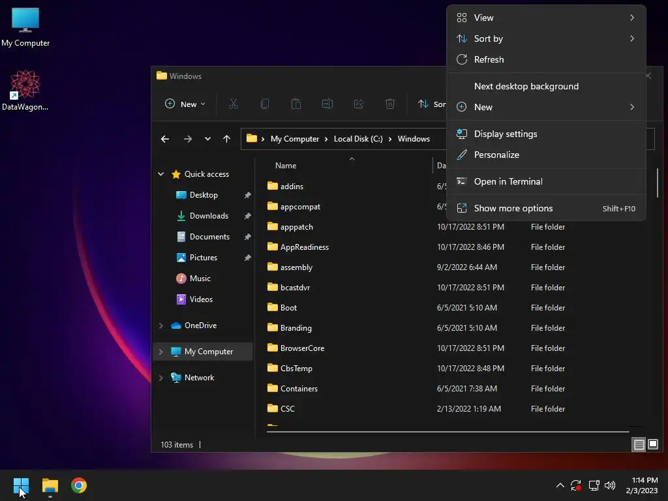Screen dimensions: 668x501
Task: Select the Containers folder
Action: click(x=299, y=389)
